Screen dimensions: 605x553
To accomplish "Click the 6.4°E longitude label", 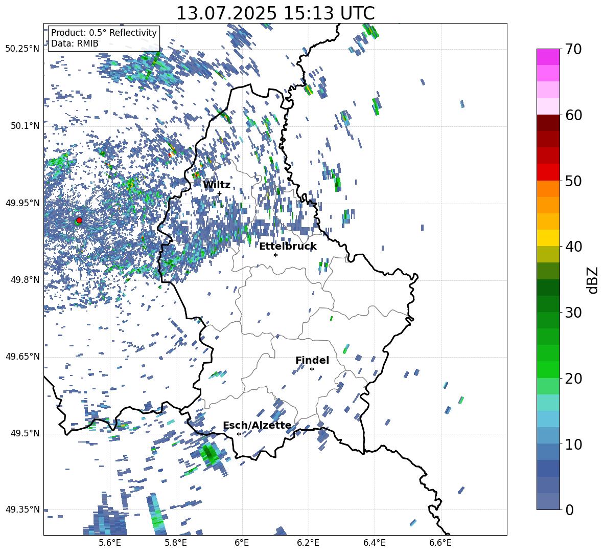I will pos(374,543).
